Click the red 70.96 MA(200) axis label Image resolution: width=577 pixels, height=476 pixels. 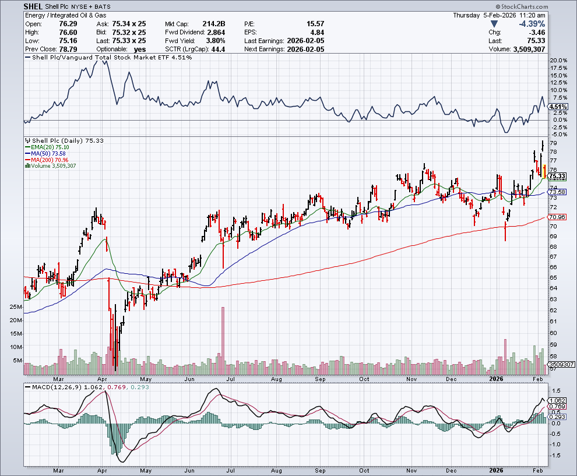[558, 217]
